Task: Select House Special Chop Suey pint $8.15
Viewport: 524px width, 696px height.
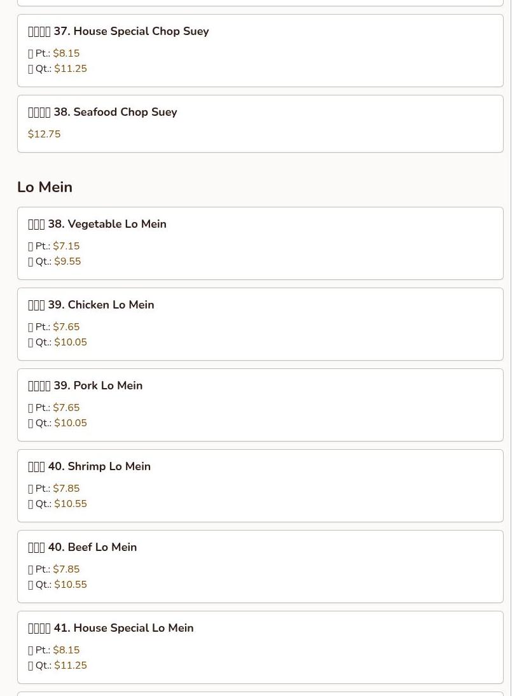Action: [x=66, y=53]
